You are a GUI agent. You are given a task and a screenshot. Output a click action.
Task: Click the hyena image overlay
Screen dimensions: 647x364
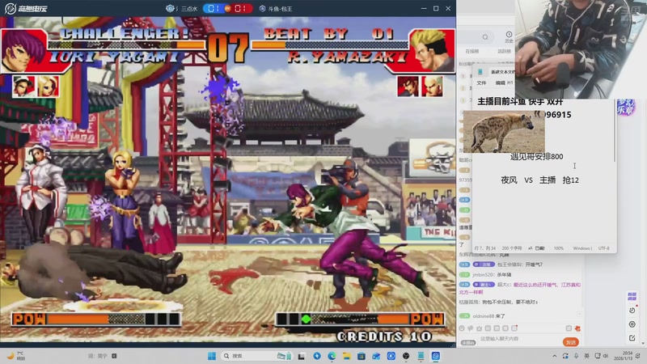(504, 132)
